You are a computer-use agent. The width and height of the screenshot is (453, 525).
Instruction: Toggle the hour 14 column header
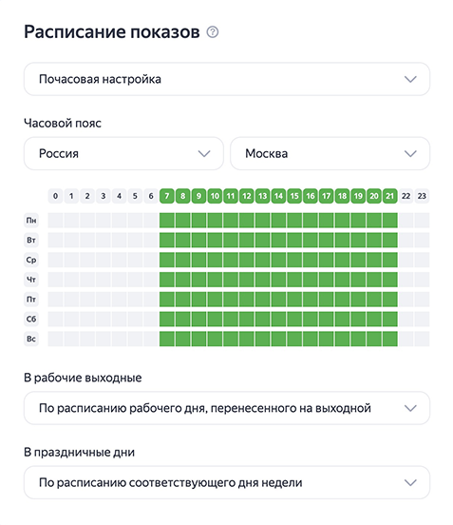[x=278, y=196]
